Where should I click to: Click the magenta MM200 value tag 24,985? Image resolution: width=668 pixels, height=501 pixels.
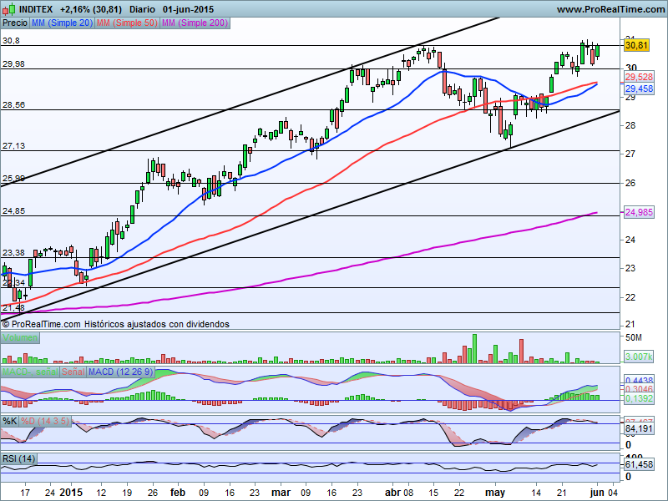(x=639, y=212)
